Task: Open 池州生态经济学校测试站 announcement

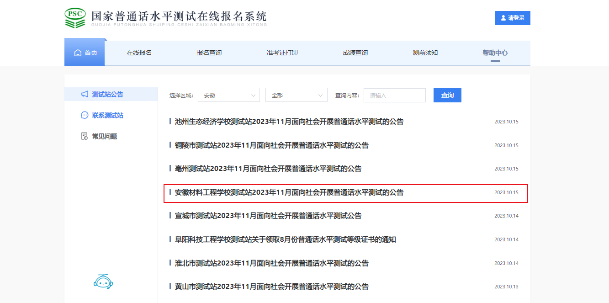Action: coord(289,122)
